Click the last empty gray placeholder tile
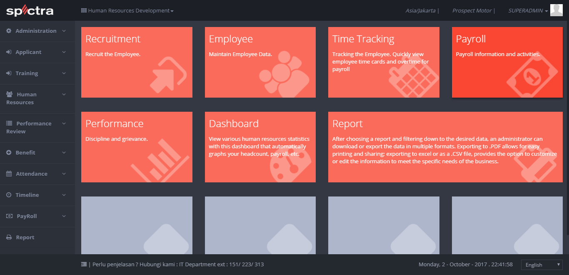This screenshot has width=569, height=275. coord(507,225)
